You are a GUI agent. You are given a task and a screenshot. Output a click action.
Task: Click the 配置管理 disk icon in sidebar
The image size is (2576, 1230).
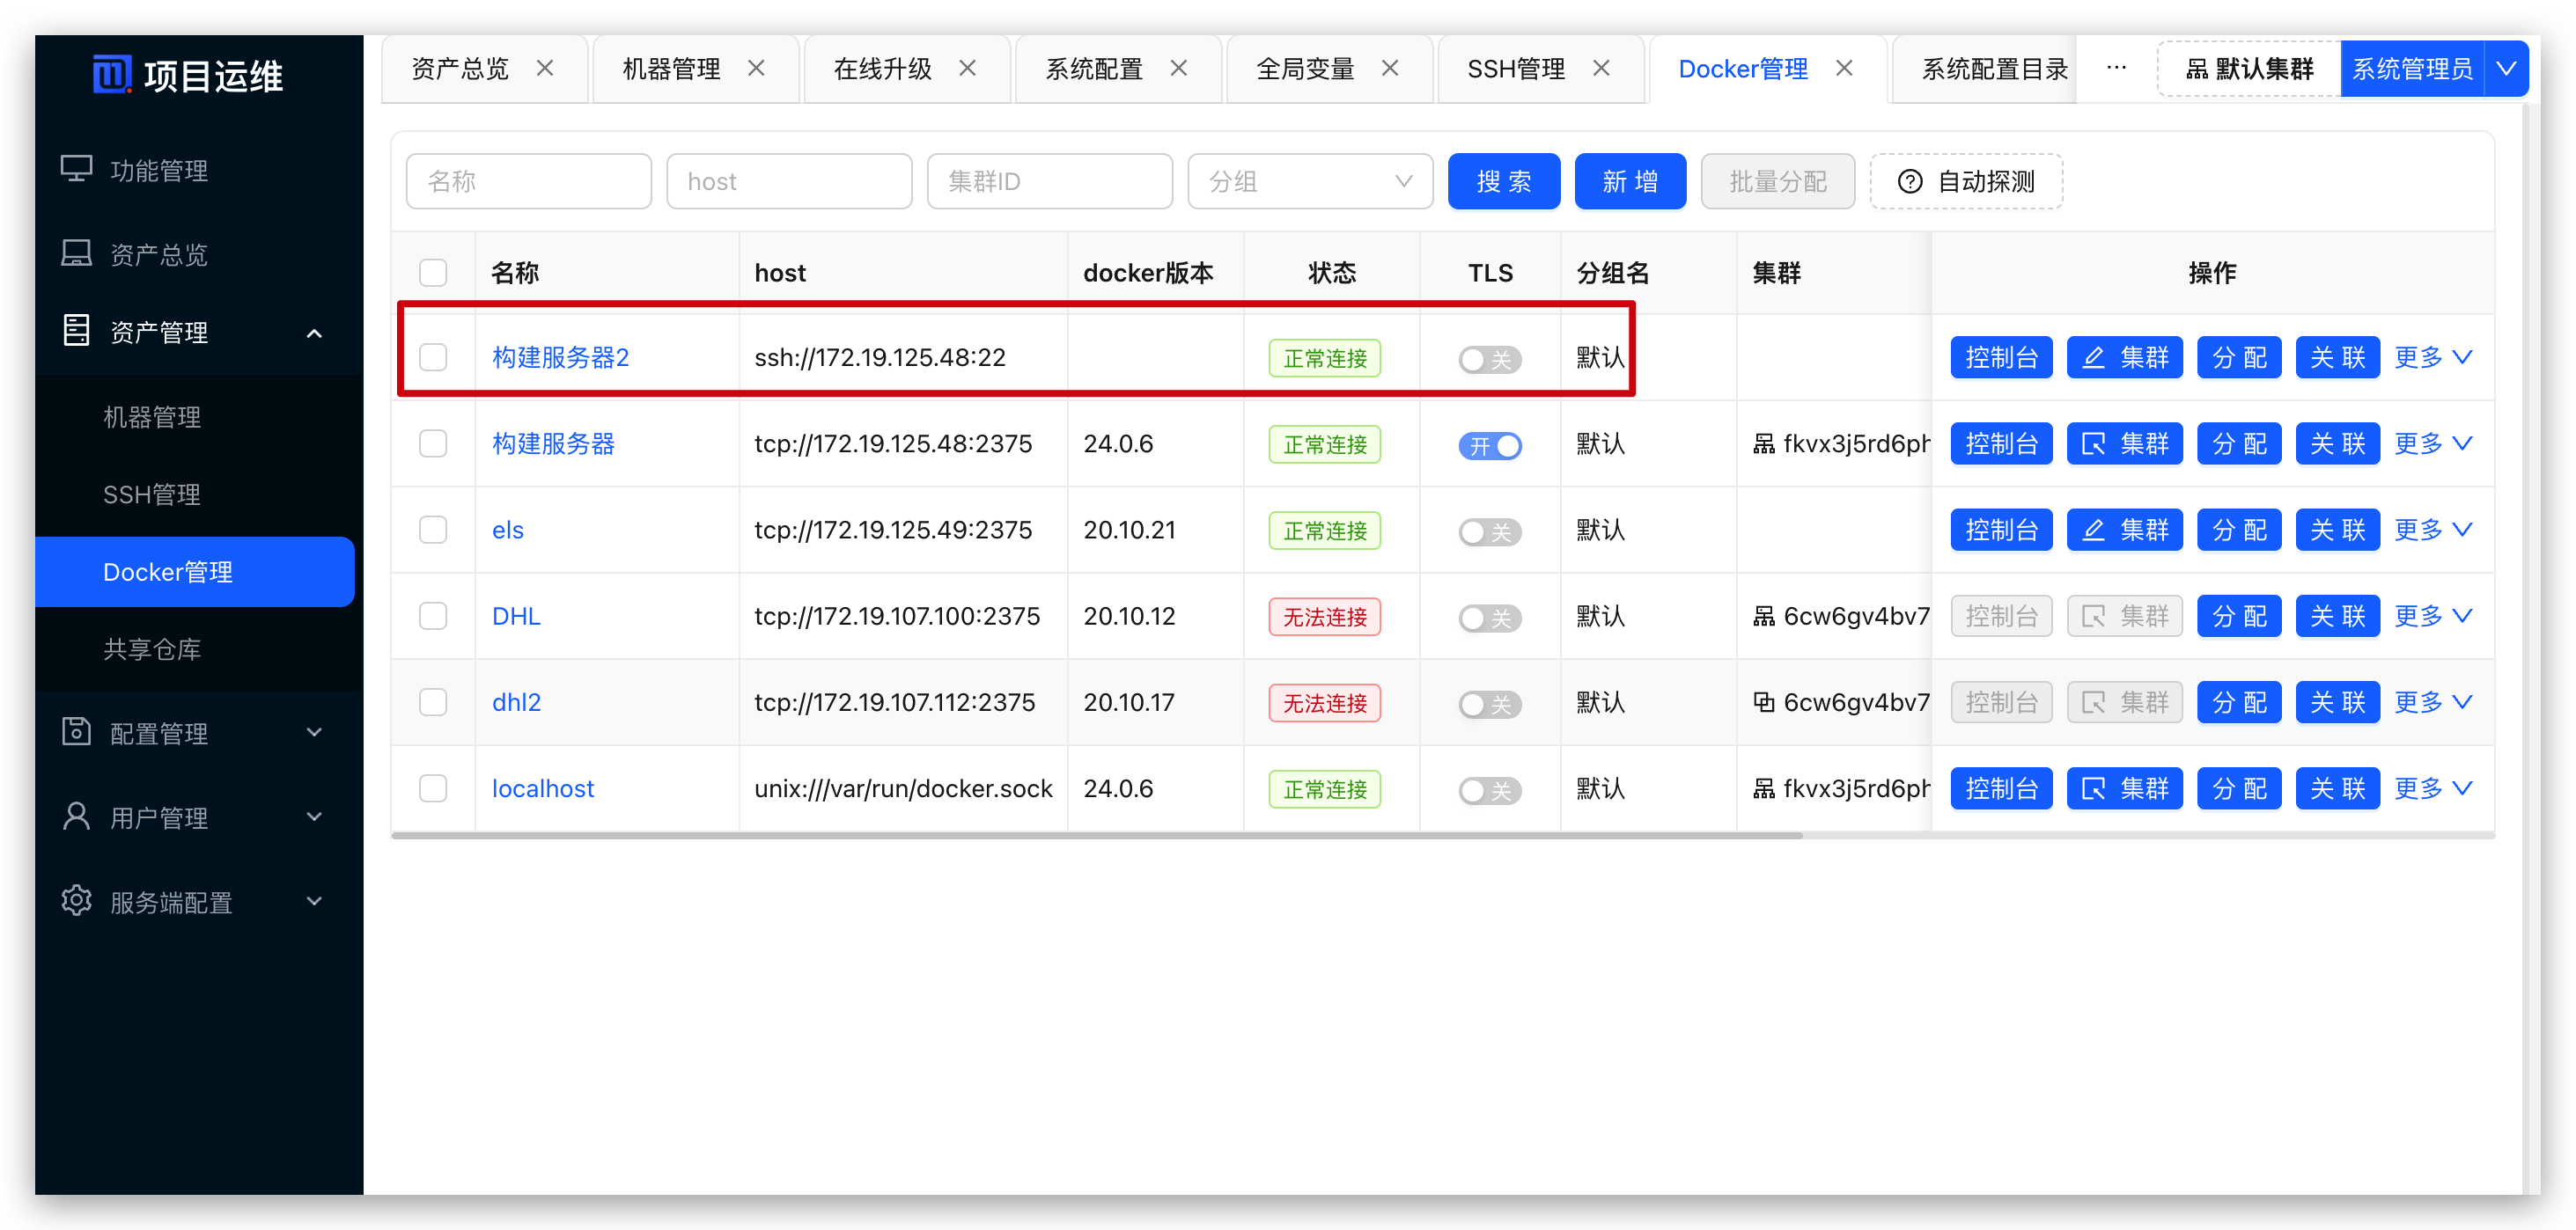[x=76, y=731]
